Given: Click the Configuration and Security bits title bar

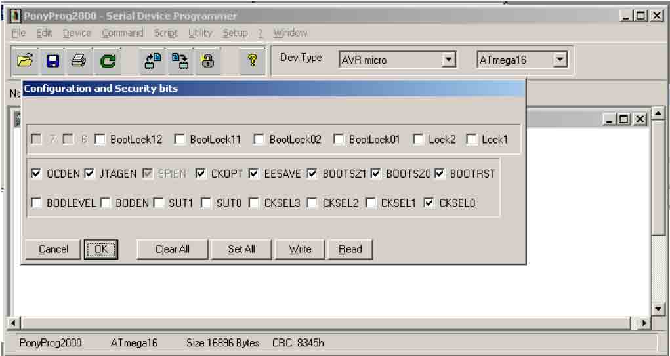Looking at the screenshot, I should [274, 89].
